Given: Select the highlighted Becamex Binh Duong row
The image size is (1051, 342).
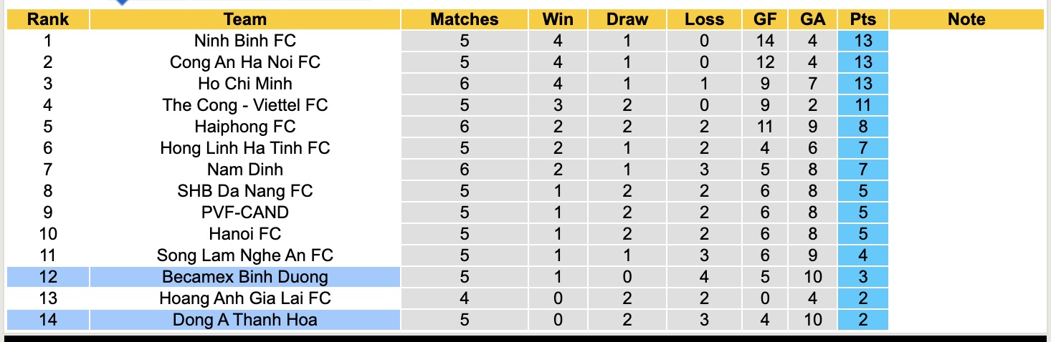Looking at the screenshot, I should point(244,277).
